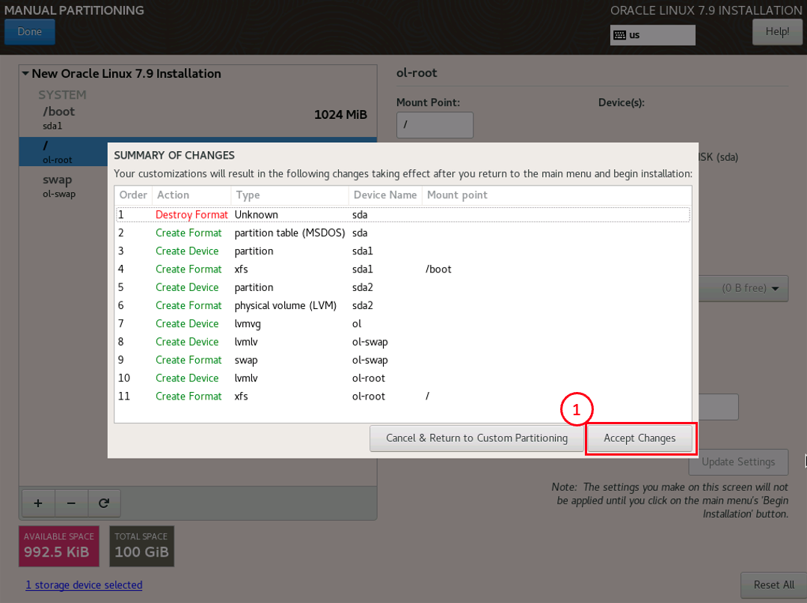Collapse the New Oracle Linux 7.9 Installation tree
The width and height of the screenshot is (807, 603).
click(25, 73)
